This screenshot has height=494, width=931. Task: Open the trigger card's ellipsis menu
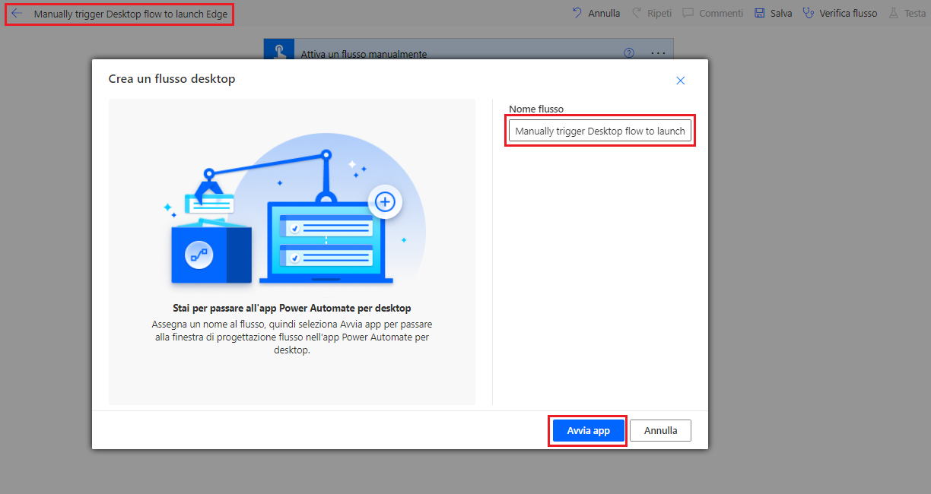pyautogui.click(x=659, y=53)
